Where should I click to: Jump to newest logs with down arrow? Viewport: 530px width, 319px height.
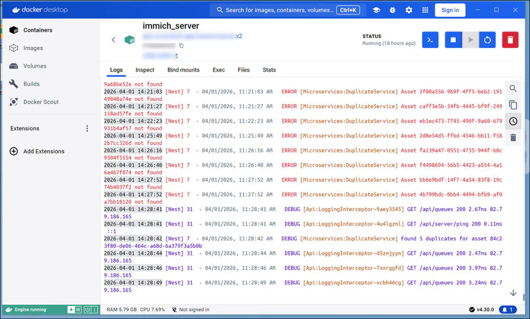click(x=513, y=293)
